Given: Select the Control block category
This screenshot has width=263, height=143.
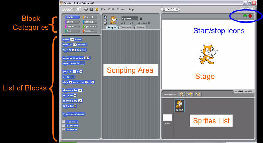Looking at the screenshot, I should 90,17.
